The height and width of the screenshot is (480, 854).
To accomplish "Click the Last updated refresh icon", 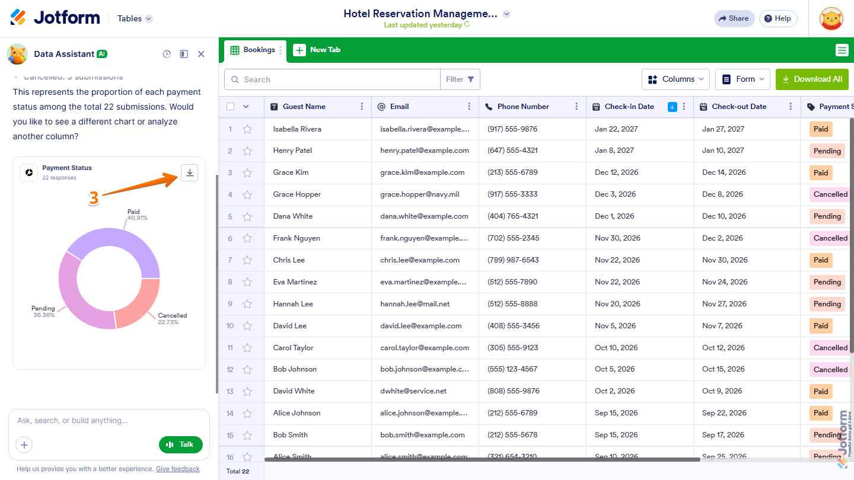I will [467, 25].
